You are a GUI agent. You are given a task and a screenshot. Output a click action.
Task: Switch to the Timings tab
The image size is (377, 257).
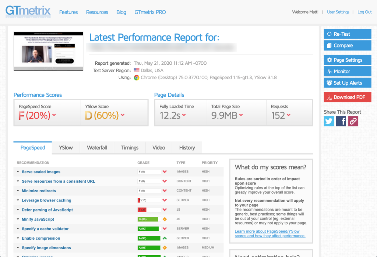point(130,148)
